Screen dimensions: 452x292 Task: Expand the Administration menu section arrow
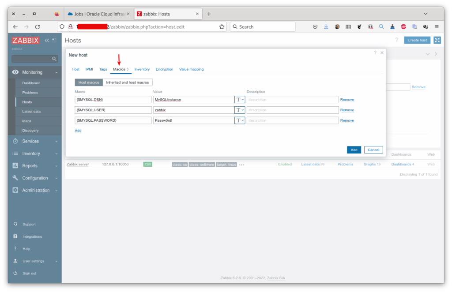(x=56, y=191)
